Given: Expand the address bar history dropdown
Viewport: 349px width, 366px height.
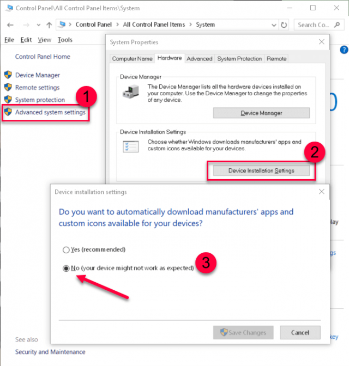Looking at the screenshot, I should click(x=274, y=25).
